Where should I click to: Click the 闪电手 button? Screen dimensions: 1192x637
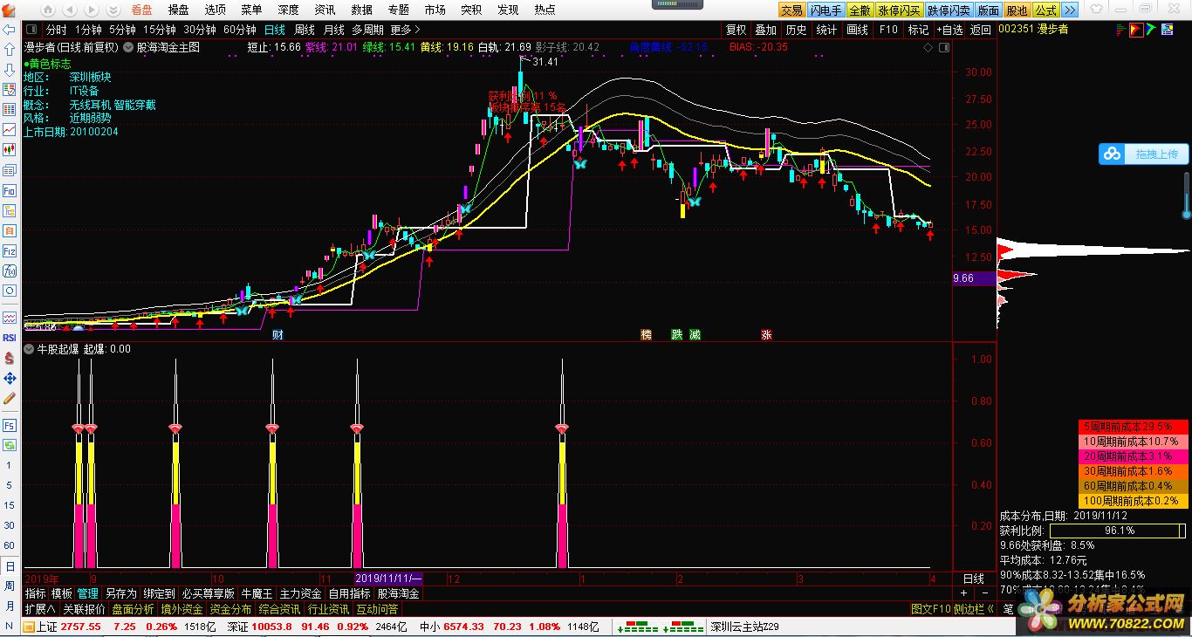825,10
